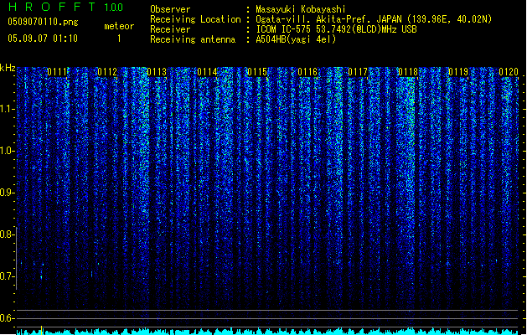527x335 pixels.
Task: Click the Receiving antenna label
Action: (193, 39)
